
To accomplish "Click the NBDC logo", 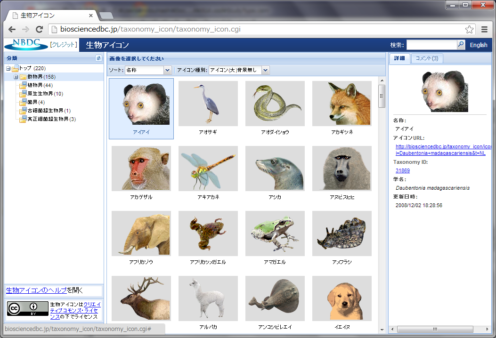I will coord(26,44).
